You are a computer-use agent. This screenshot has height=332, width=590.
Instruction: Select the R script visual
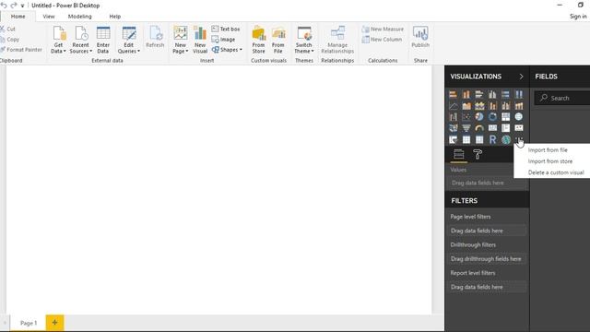click(x=492, y=139)
